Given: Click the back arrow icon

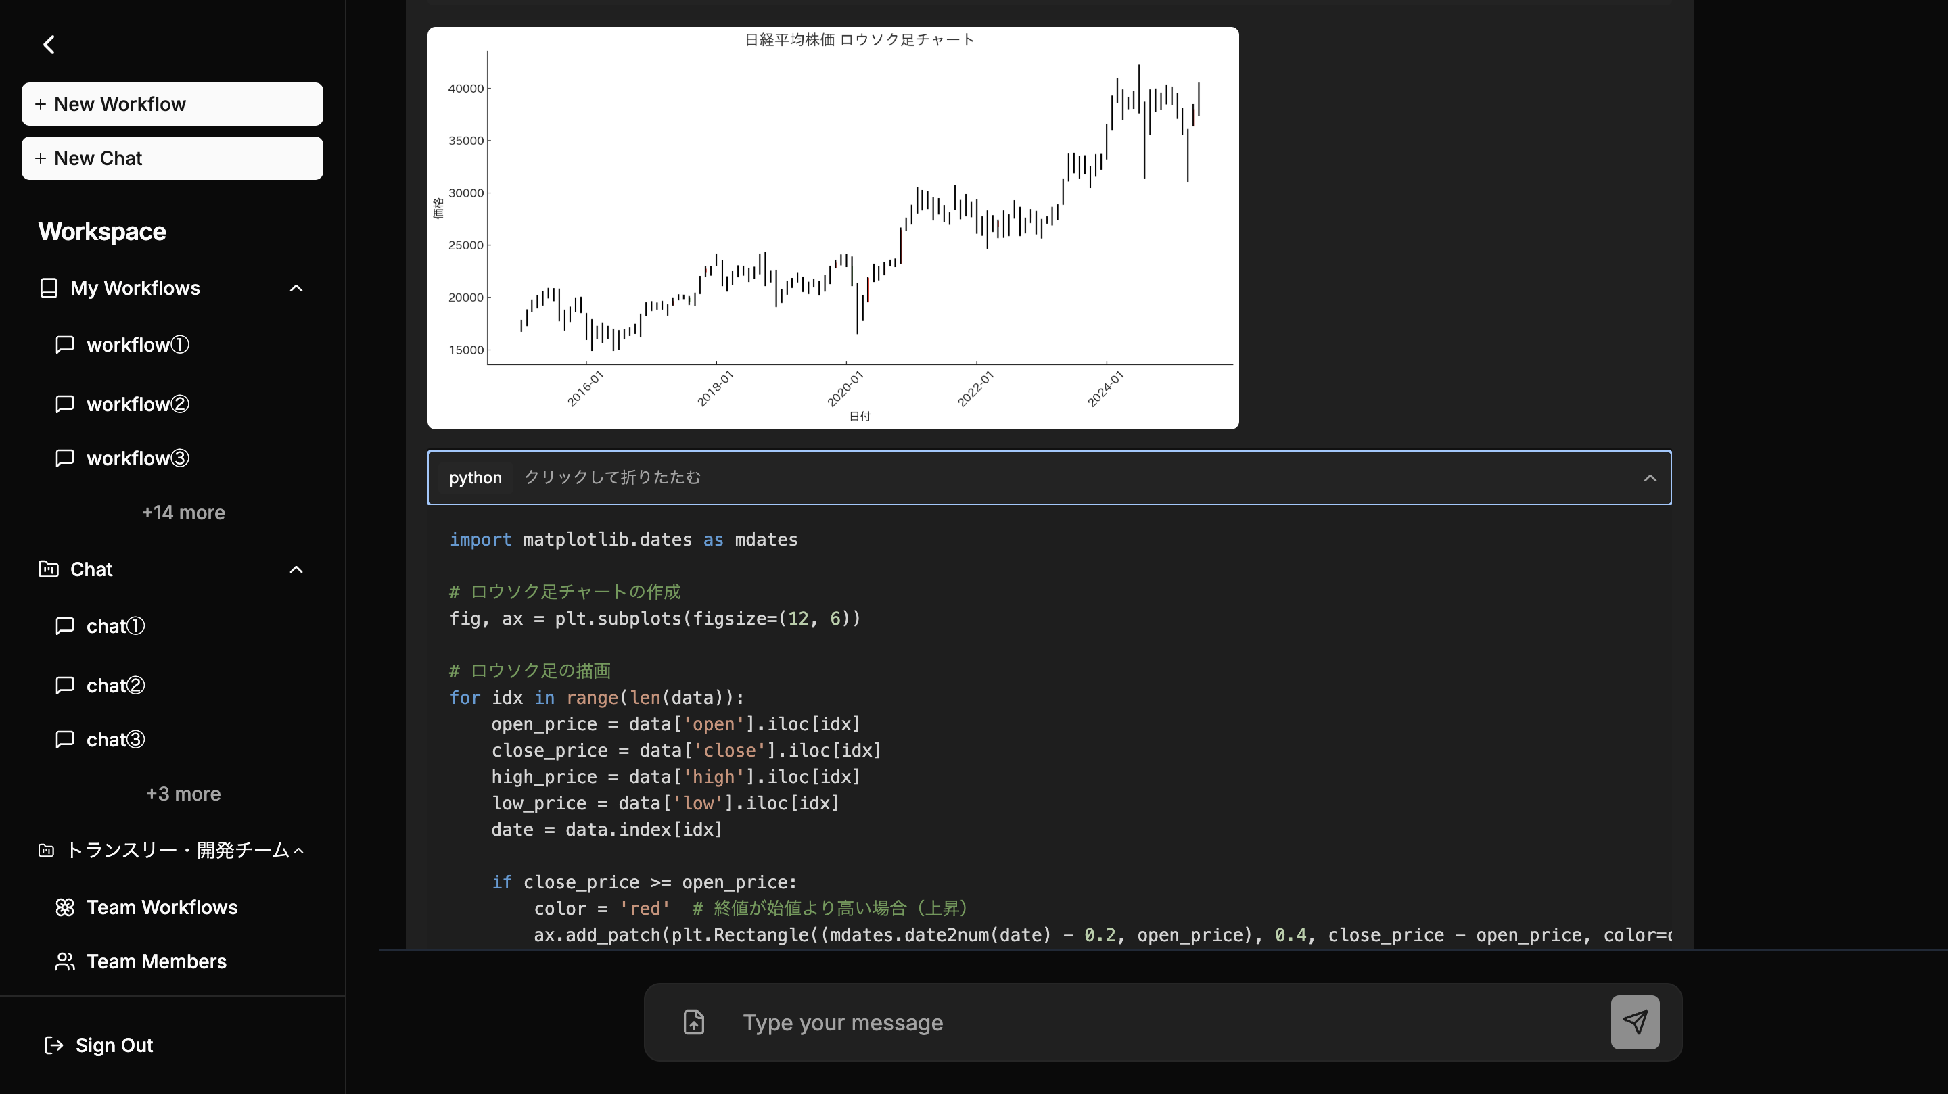Looking at the screenshot, I should click(x=49, y=45).
